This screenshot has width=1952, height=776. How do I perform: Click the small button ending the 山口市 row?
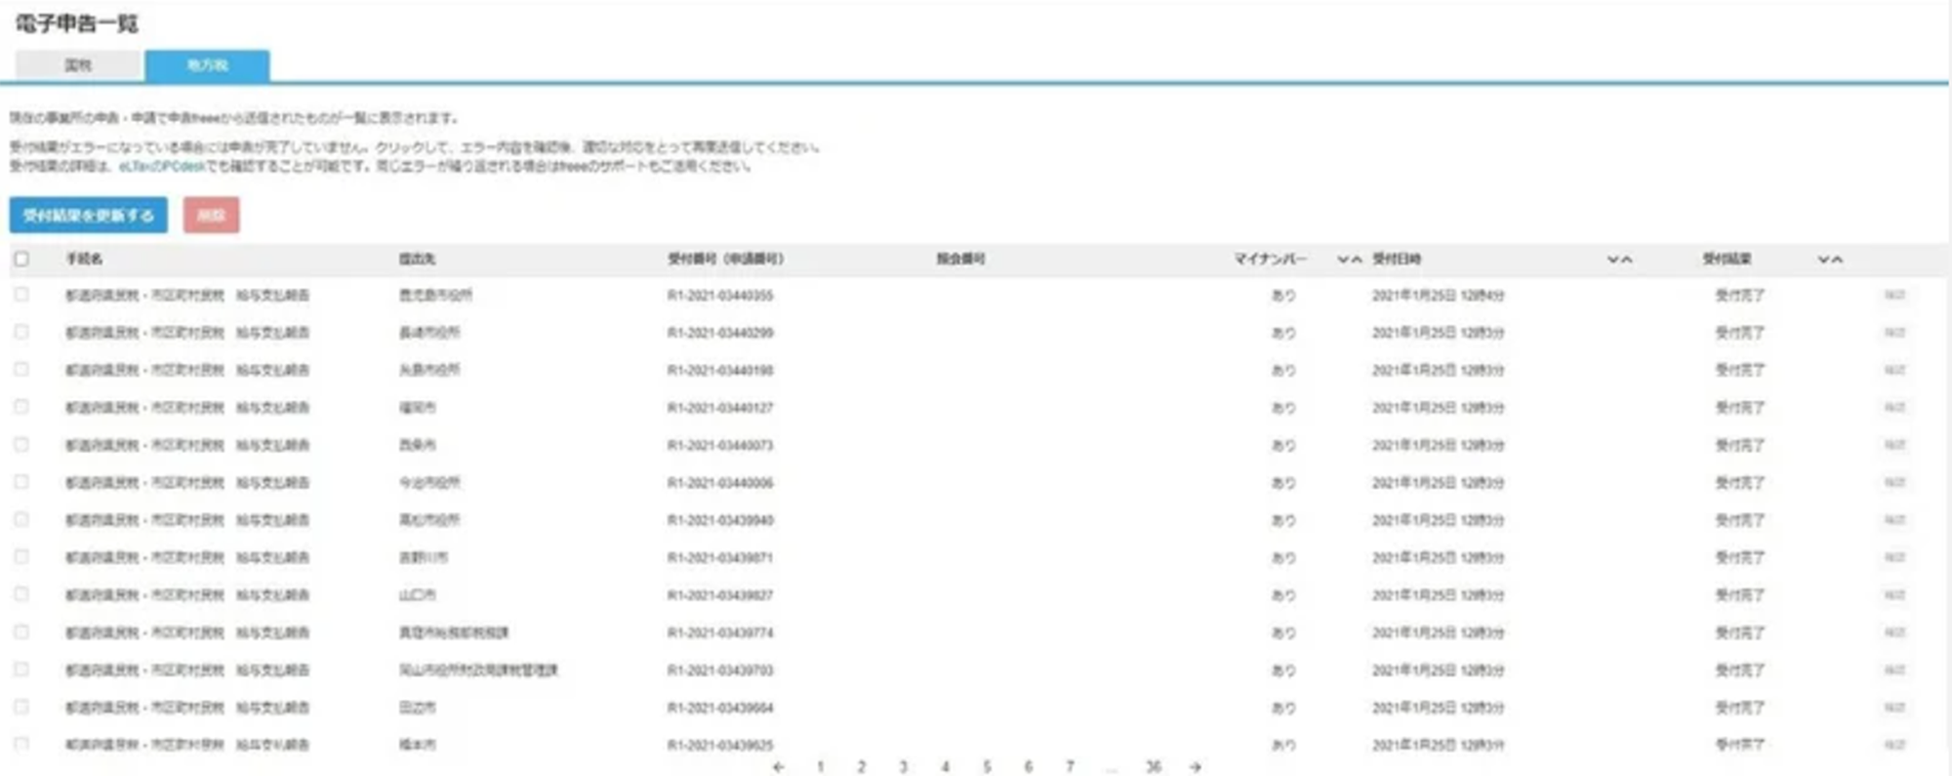coord(1894,594)
